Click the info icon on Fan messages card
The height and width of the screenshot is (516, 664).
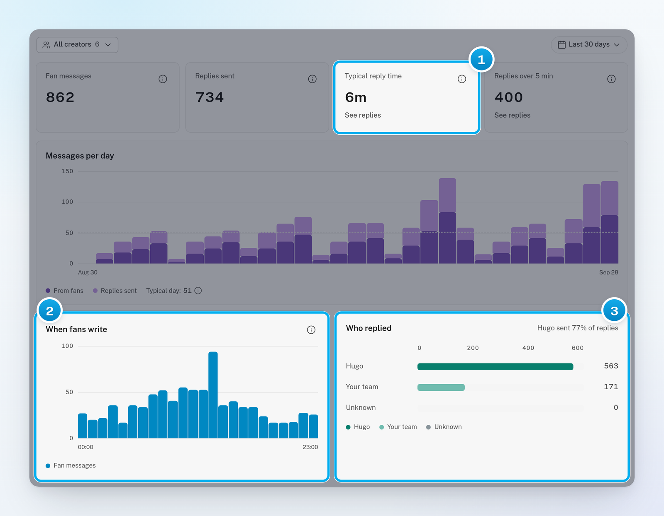pos(163,79)
